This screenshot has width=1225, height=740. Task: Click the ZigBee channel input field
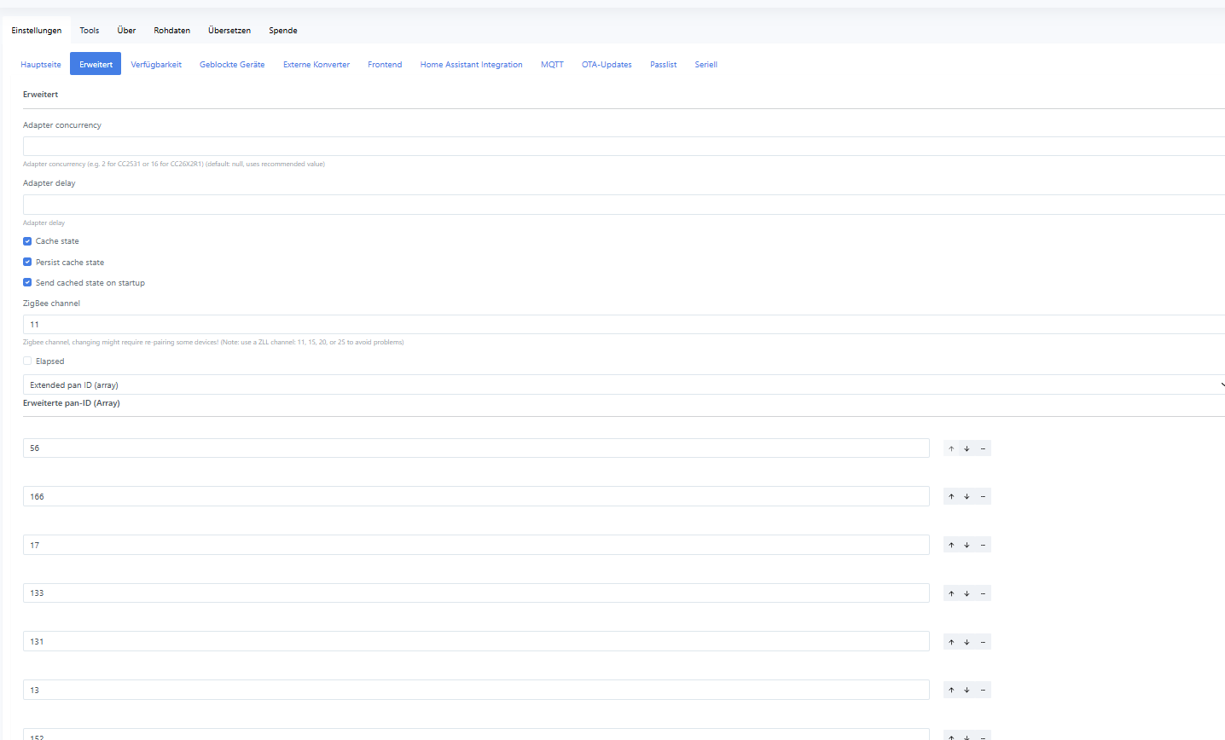pos(623,325)
